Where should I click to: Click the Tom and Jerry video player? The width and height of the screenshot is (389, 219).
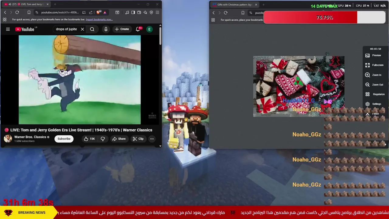point(80,80)
